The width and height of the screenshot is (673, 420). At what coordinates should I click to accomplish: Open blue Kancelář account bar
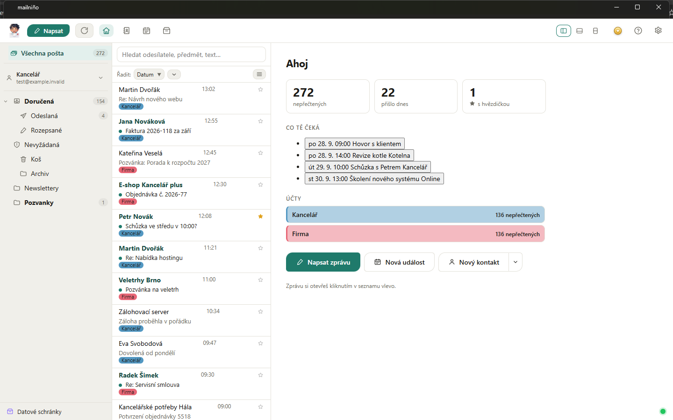(x=415, y=215)
